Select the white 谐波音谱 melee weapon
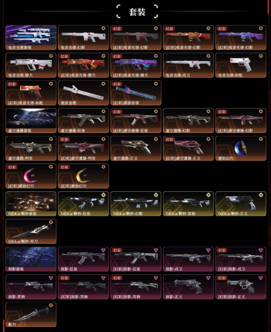The image size is (271, 332). click(83, 93)
